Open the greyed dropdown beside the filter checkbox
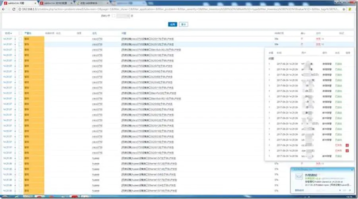This screenshot has width=358, height=199. 123,16
